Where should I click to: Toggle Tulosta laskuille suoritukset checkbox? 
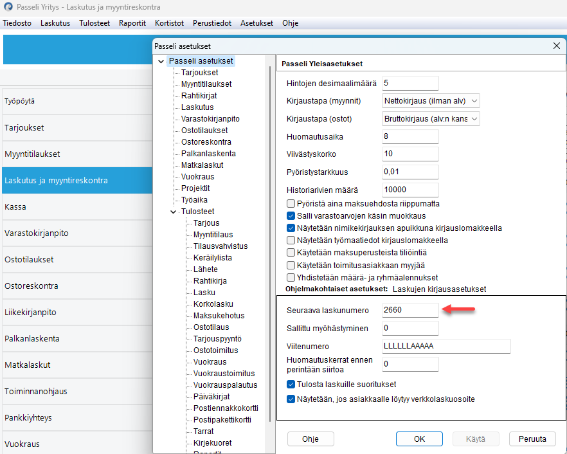291,384
